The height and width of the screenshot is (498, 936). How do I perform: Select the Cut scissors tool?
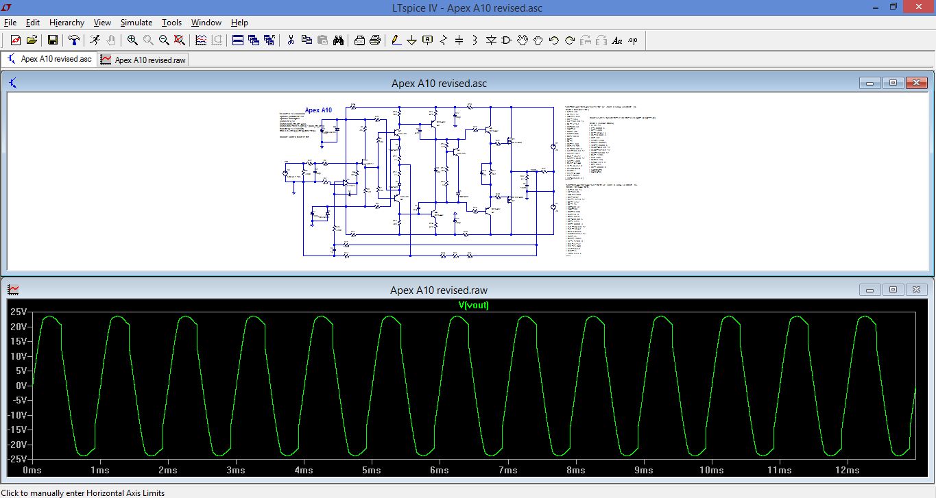(x=291, y=40)
